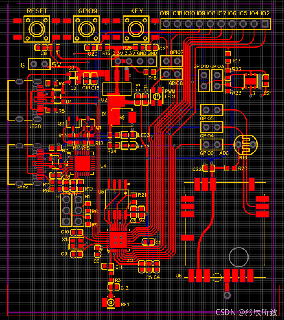Image resolution: width=284 pixels, height=320 pixels.
Task: Click the IO19 header label
Action: pos(164,13)
